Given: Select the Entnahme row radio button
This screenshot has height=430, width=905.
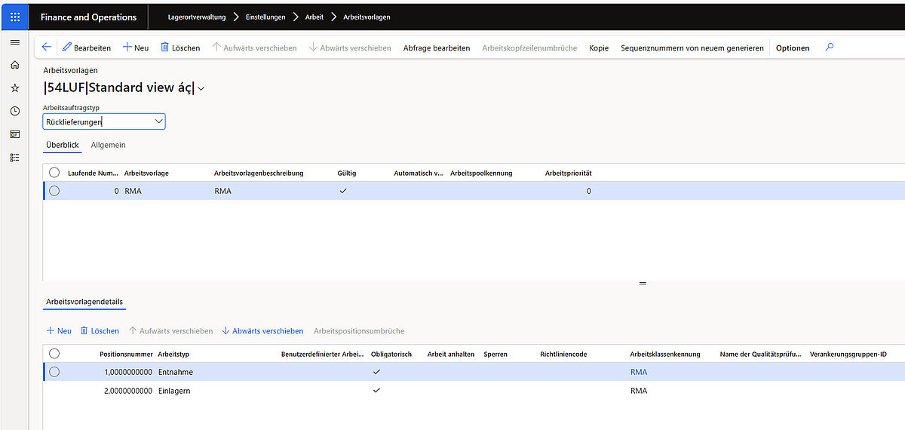Looking at the screenshot, I should 54,372.
